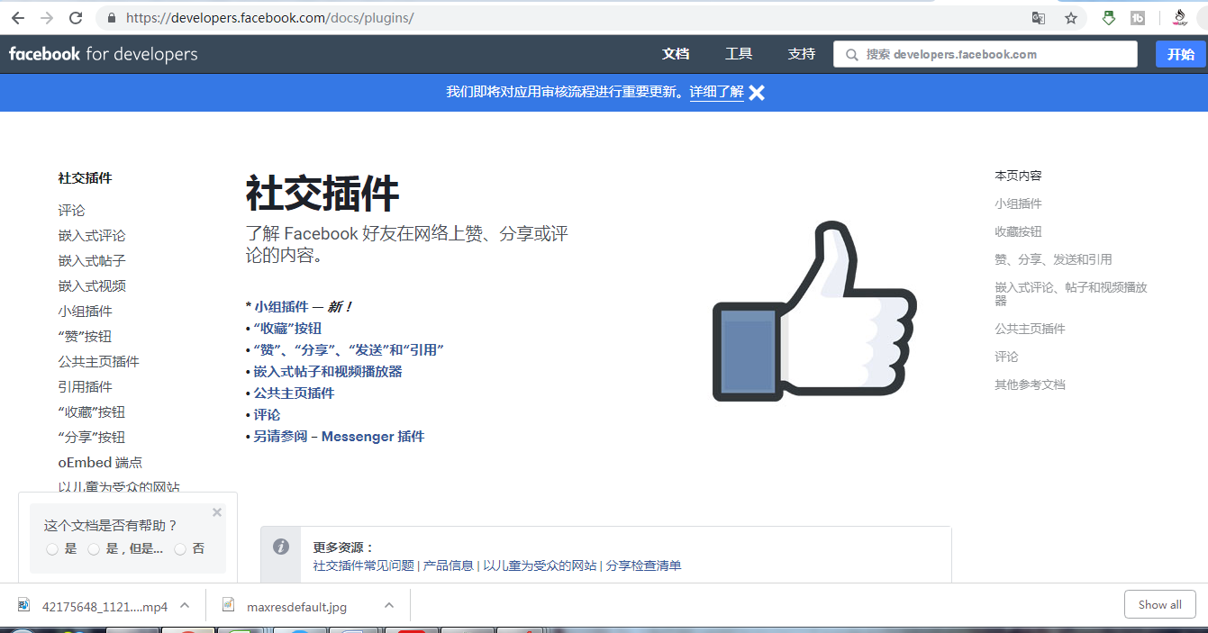The height and width of the screenshot is (633, 1208).
Task: Open Google Translate icon in address bar
Action: point(1039,18)
